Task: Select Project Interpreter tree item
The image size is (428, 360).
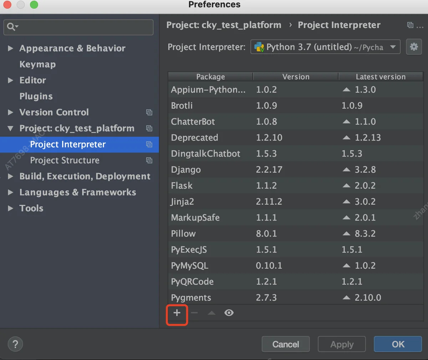Action: (x=79, y=145)
